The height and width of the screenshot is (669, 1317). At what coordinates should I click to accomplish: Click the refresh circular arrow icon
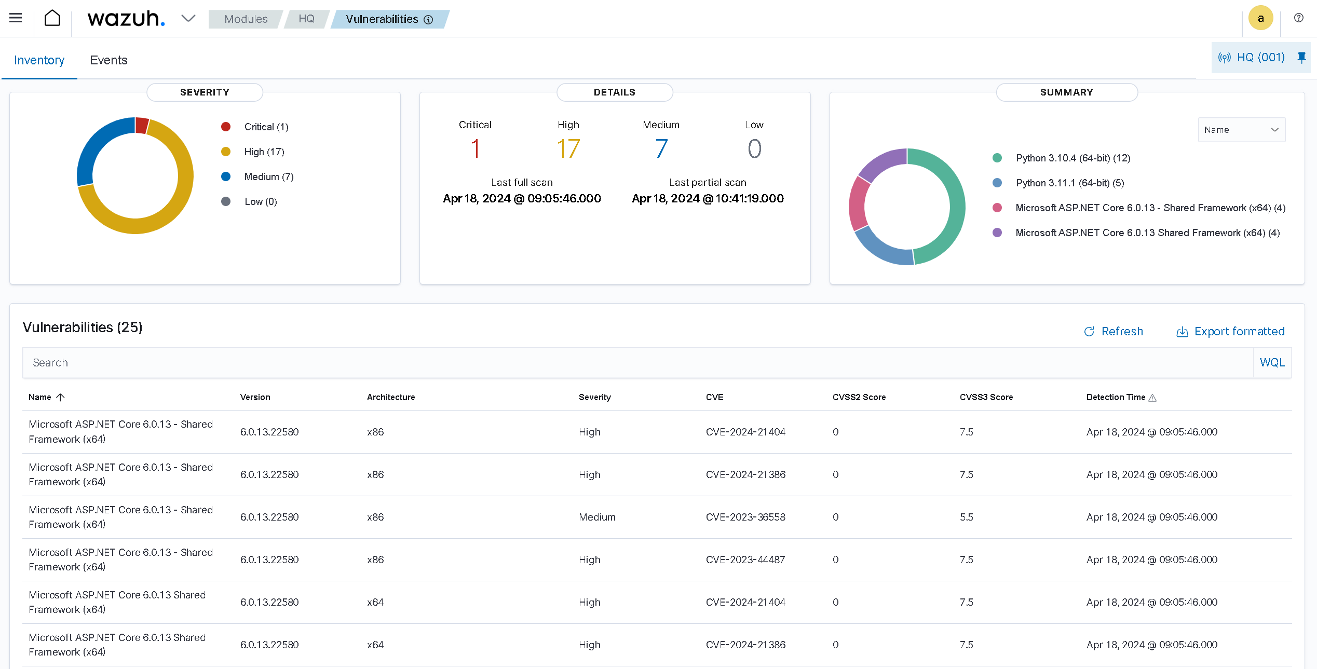tap(1089, 332)
